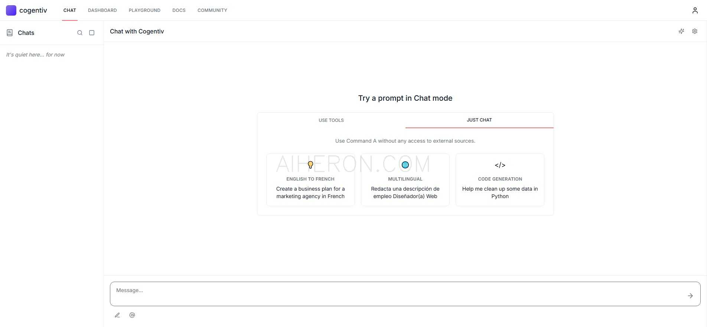Choose the English to French prompt card
The width and height of the screenshot is (707, 327).
(310, 180)
